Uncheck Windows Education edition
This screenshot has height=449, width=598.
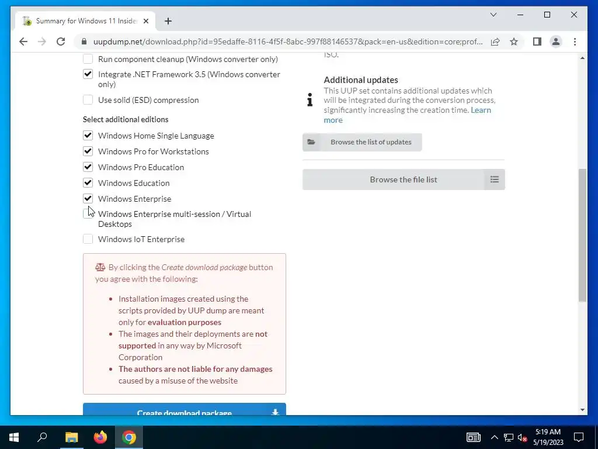tap(88, 183)
